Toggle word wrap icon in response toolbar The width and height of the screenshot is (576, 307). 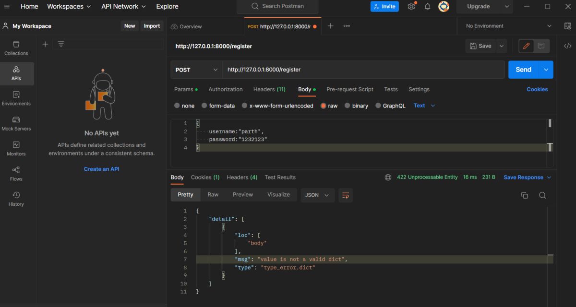point(345,195)
